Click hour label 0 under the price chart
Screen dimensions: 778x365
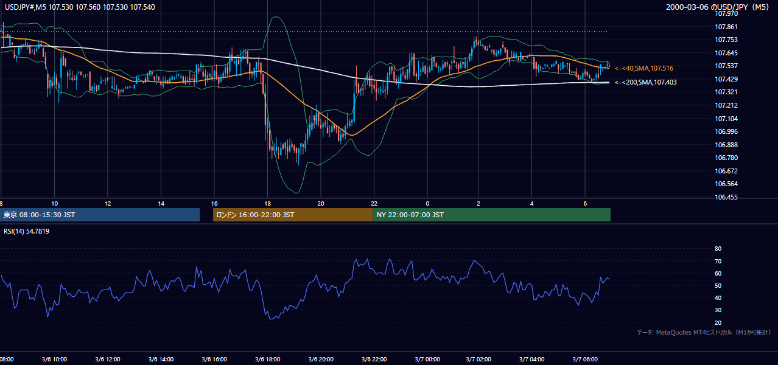point(427,203)
